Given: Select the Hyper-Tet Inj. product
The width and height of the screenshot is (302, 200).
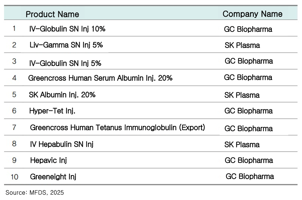Looking at the screenshot, I should (x=52, y=111).
